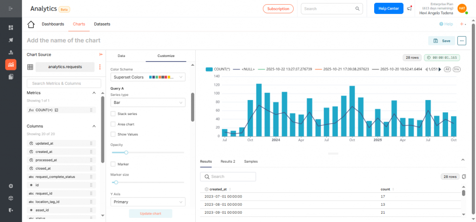
Task: Open the announcements megaphone icon
Action: click(410, 8)
